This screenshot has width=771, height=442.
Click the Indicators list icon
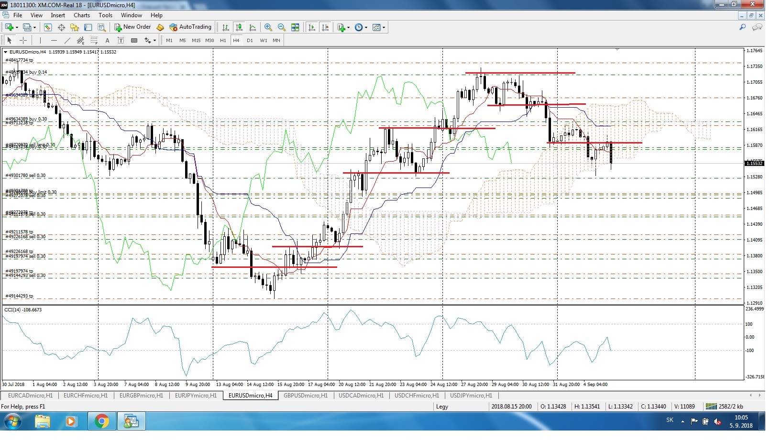point(341,27)
